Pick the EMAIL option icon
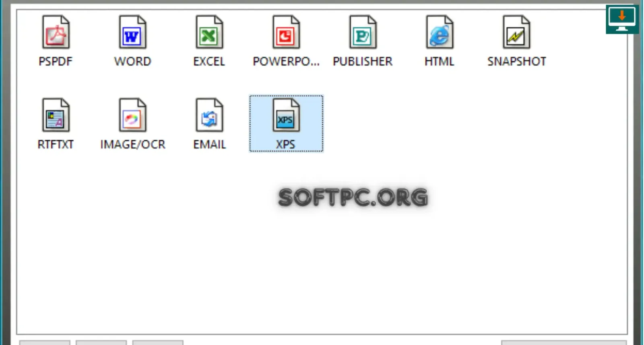The image size is (644, 345). pyautogui.click(x=209, y=115)
